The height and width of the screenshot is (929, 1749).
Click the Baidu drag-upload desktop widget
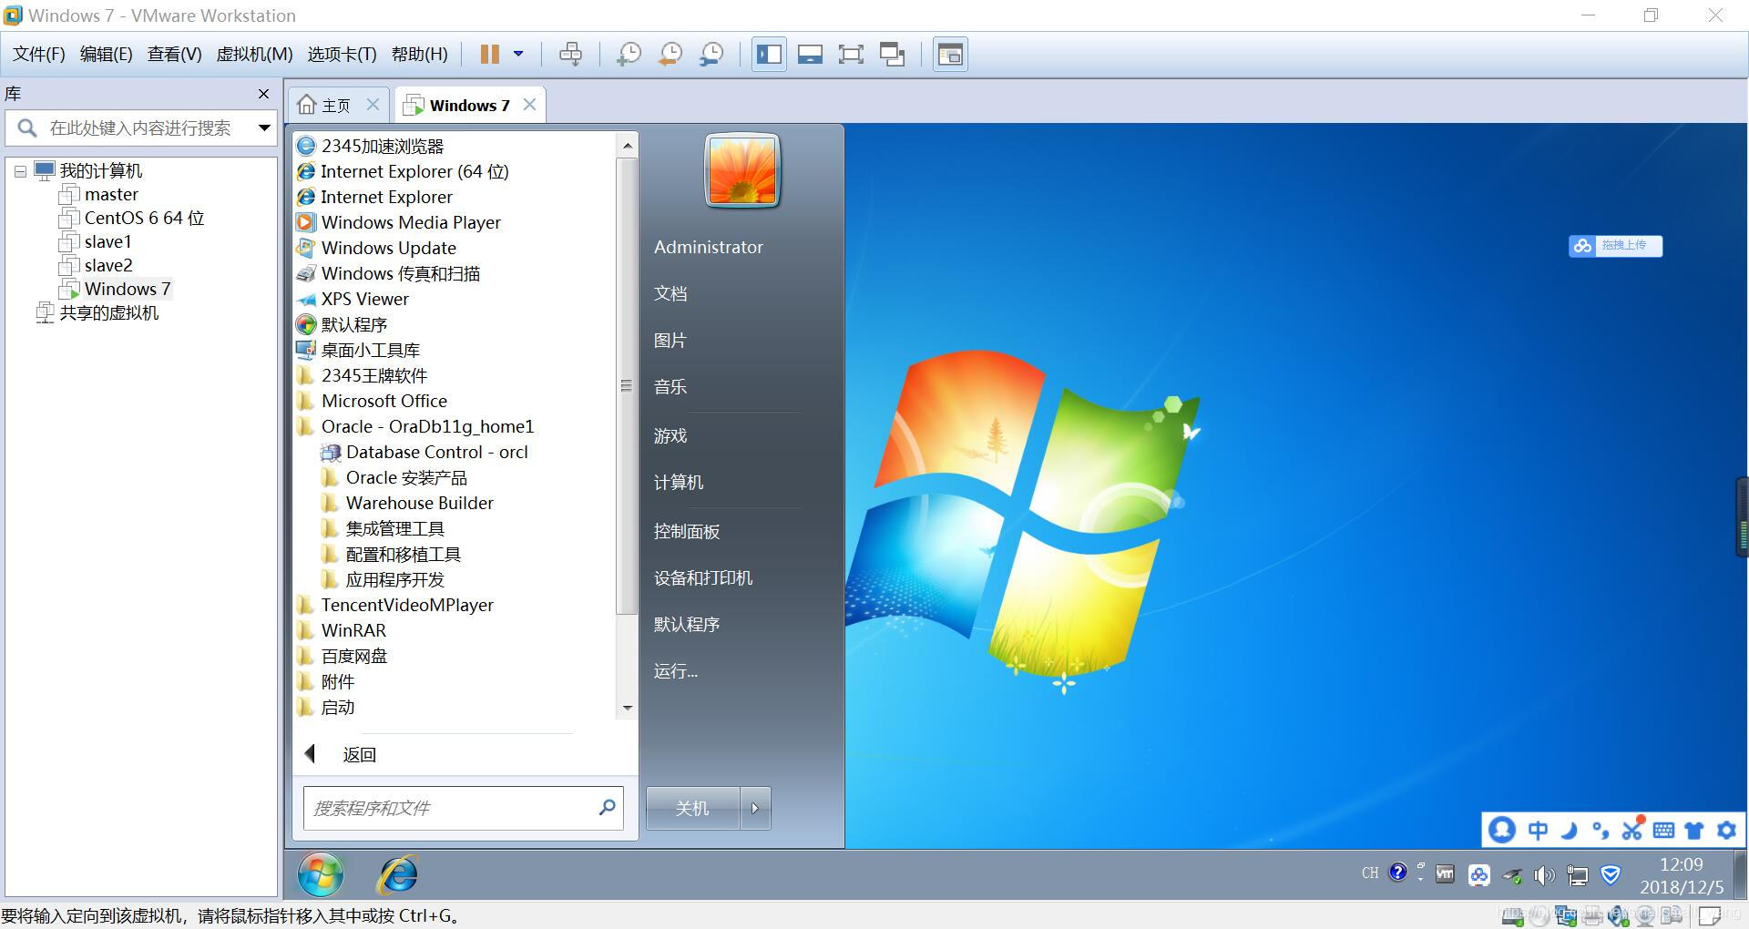click(1615, 246)
